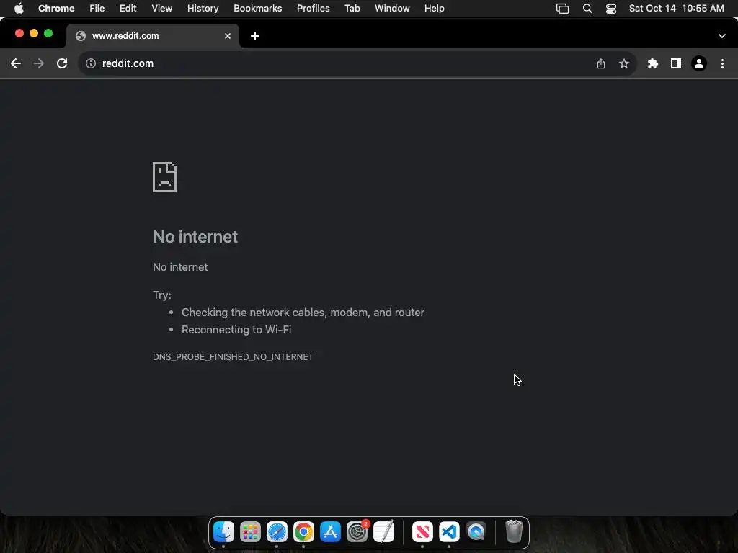Reload the reddit.com page

click(x=62, y=63)
